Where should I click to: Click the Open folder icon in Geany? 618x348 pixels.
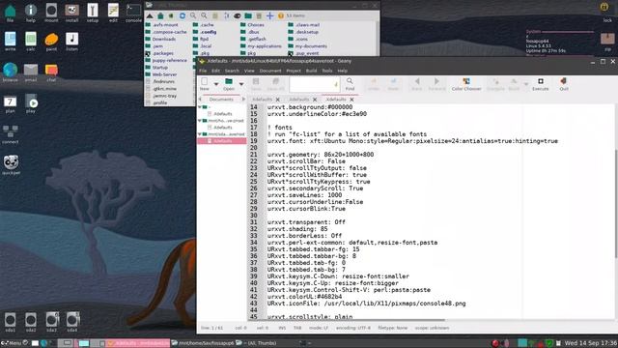click(x=229, y=81)
